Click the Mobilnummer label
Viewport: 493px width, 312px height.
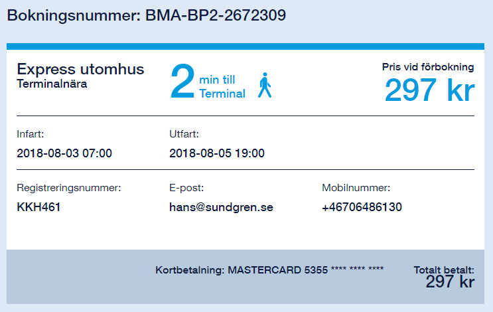click(x=356, y=188)
